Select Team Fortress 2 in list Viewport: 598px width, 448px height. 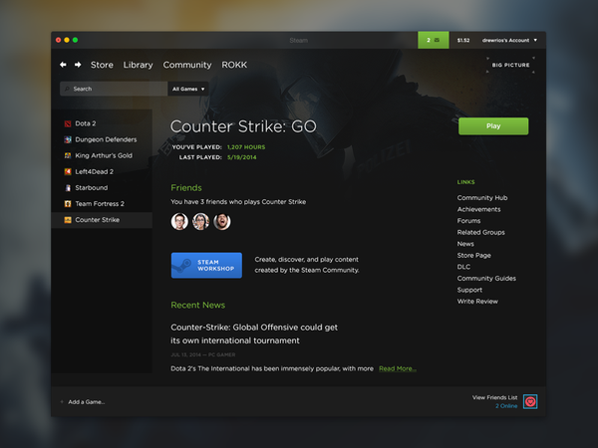pos(102,204)
